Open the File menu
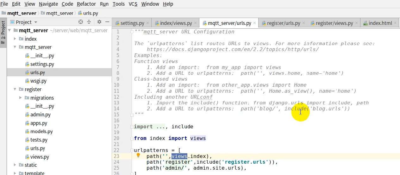400x175 pixels. 4,4
